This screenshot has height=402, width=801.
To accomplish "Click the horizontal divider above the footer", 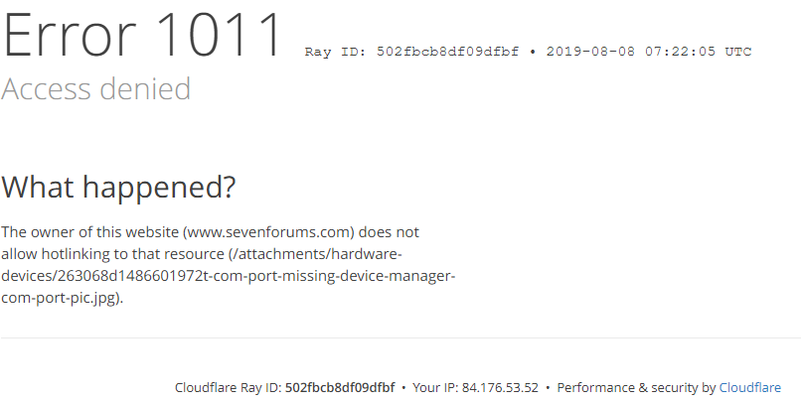I will pyautogui.click(x=400, y=337).
